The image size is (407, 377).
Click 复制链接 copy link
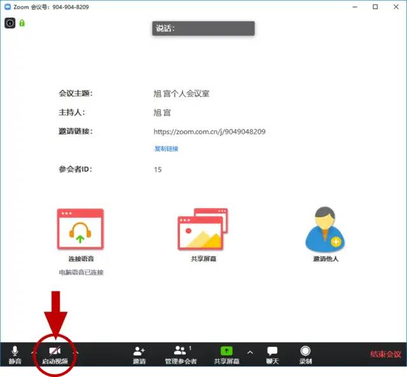click(x=166, y=149)
